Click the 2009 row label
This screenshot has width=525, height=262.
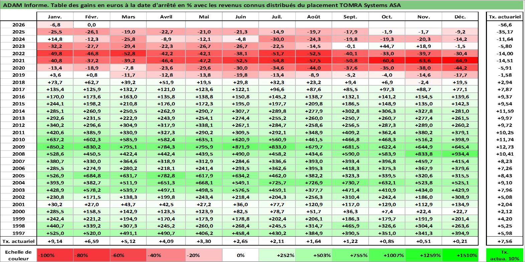[18, 147]
